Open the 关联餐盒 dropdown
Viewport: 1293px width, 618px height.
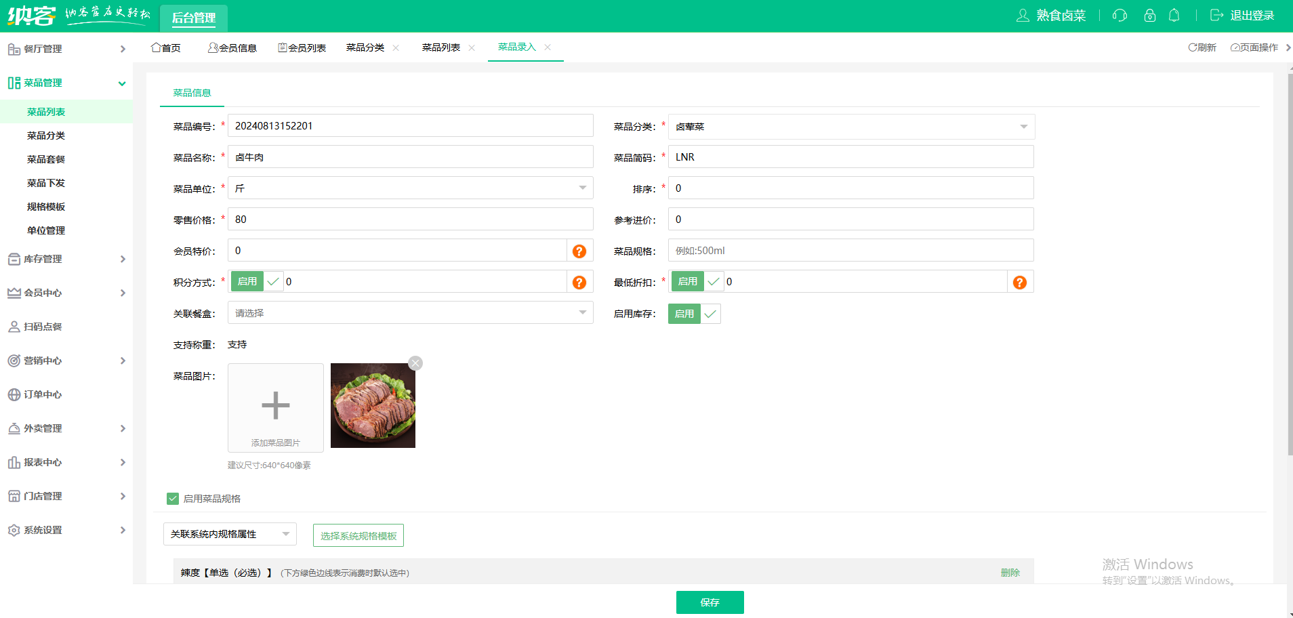point(410,313)
